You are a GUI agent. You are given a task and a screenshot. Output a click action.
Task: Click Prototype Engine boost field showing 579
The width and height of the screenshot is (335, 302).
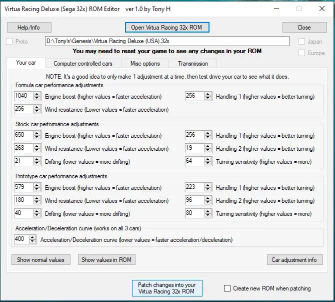click(x=23, y=187)
